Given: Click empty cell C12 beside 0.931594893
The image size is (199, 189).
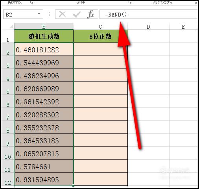Looking at the screenshot, I should click(x=100, y=179).
